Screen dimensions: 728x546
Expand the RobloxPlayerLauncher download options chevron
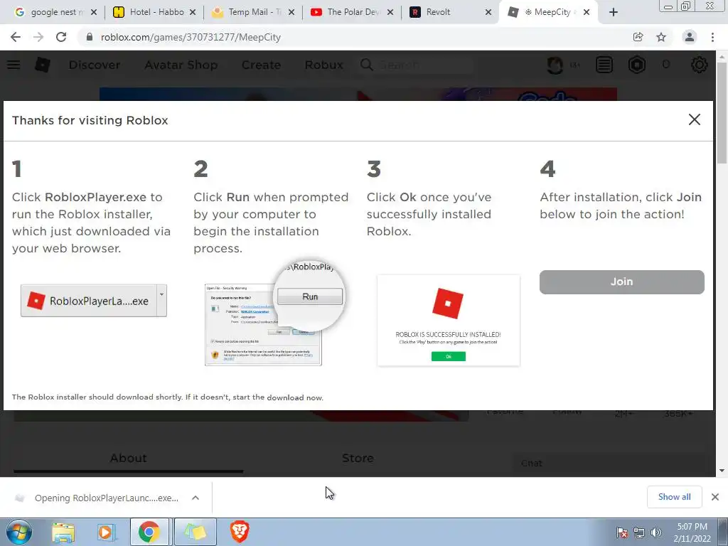point(196,498)
